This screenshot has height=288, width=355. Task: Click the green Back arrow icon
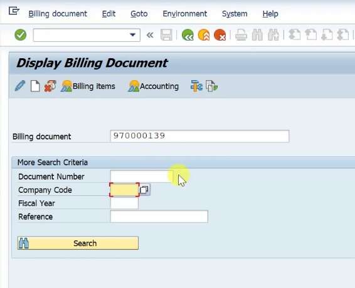tap(188, 35)
